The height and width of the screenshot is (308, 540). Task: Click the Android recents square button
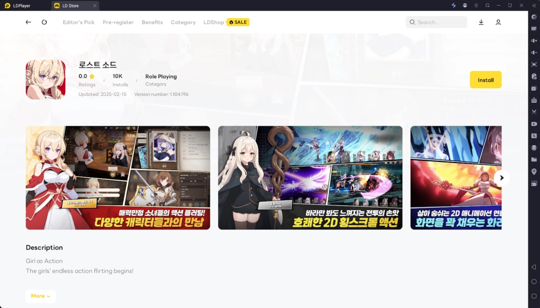[x=534, y=296]
